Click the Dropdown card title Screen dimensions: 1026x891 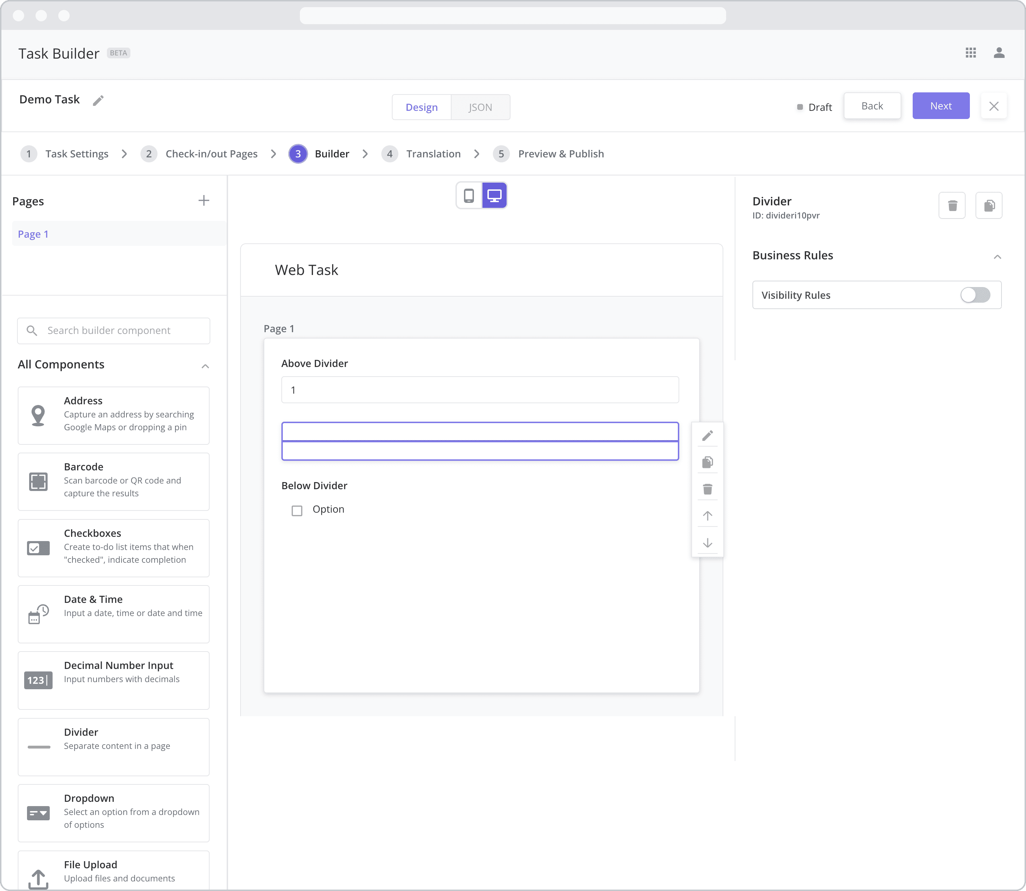89,798
